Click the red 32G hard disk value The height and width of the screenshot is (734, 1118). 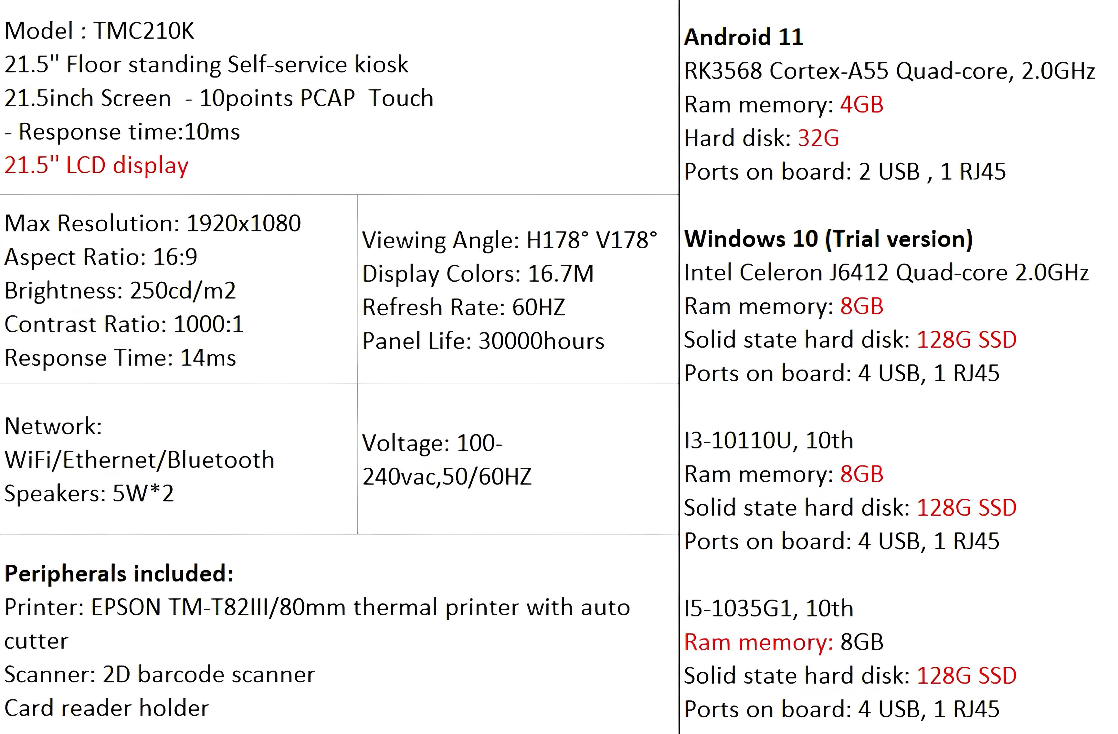click(818, 139)
